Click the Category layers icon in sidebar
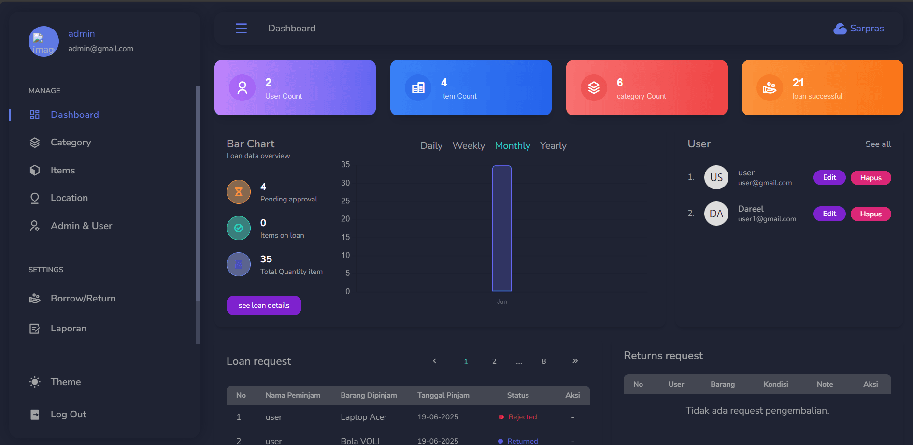This screenshot has width=913, height=445. [x=35, y=143]
